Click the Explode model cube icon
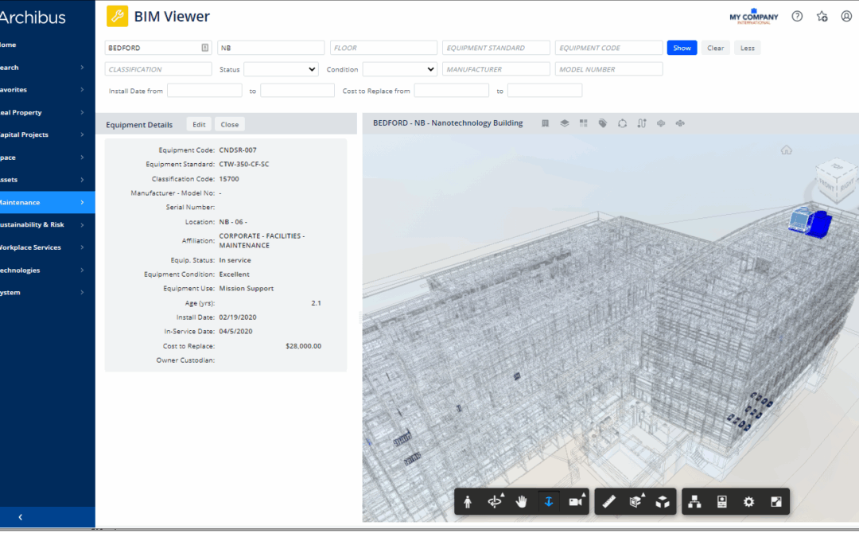 (663, 501)
